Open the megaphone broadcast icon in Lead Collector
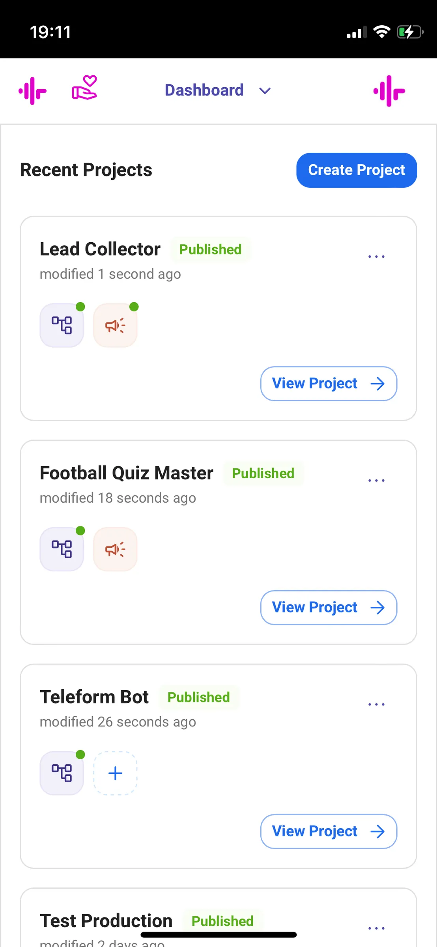This screenshot has width=437, height=947. [115, 326]
